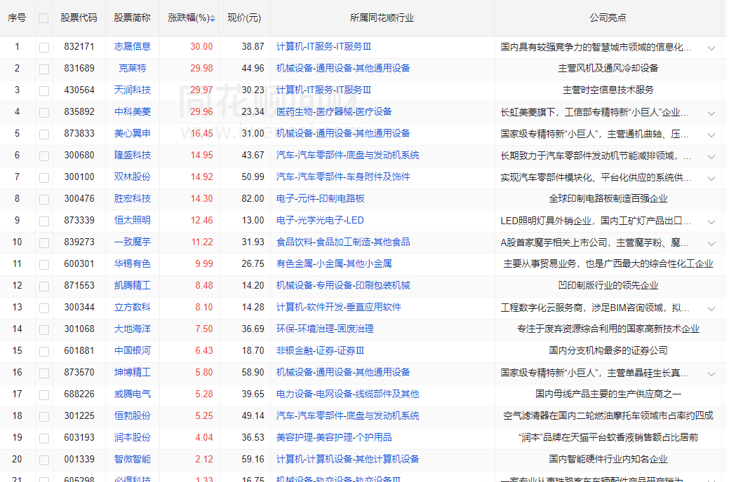Select stock code cell 300100
The image size is (736, 482).
pos(79,177)
